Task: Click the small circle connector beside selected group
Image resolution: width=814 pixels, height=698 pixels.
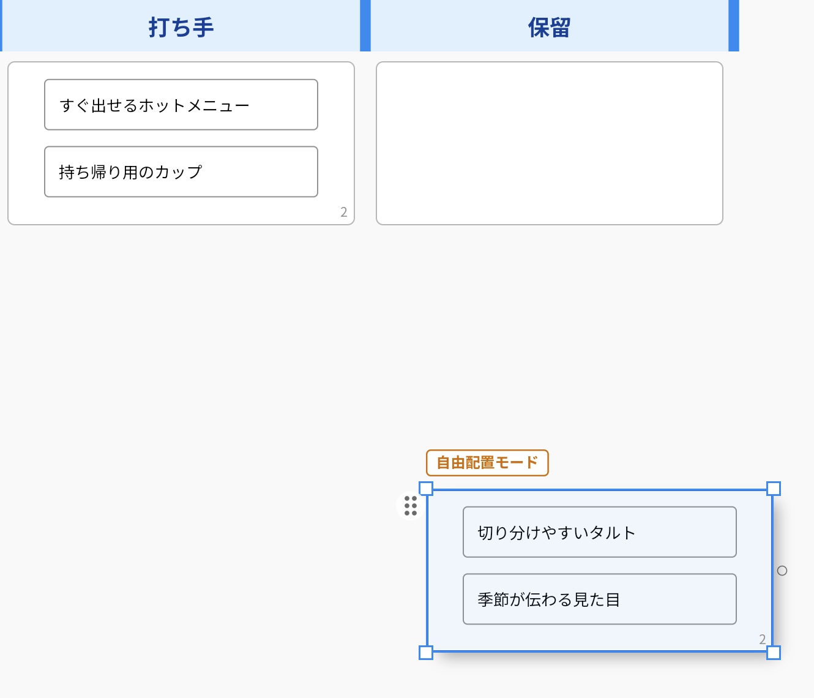Action: pos(782,571)
